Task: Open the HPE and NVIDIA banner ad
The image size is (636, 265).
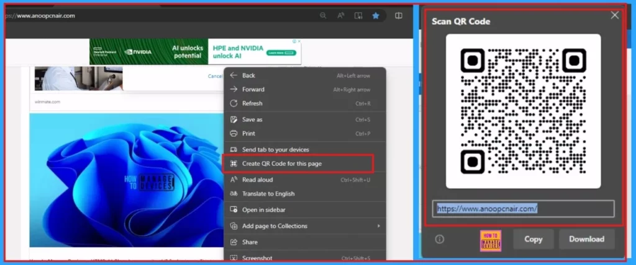Action: 195,51
